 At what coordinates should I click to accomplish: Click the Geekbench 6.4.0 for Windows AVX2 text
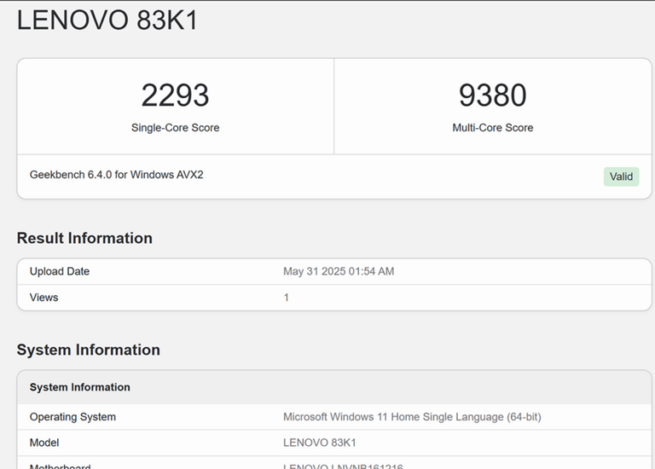116,175
